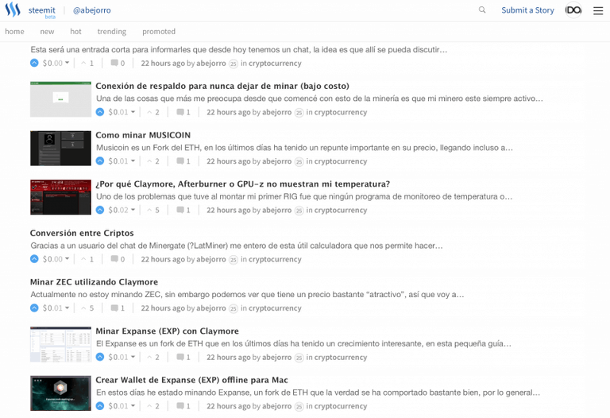The height and width of the screenshot is (418, 610).
Task: Open the Conexión de respaldo post thumbnail
Action: [x=60, y=99]
